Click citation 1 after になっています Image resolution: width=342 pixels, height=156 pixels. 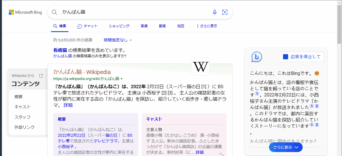point(312,125)
